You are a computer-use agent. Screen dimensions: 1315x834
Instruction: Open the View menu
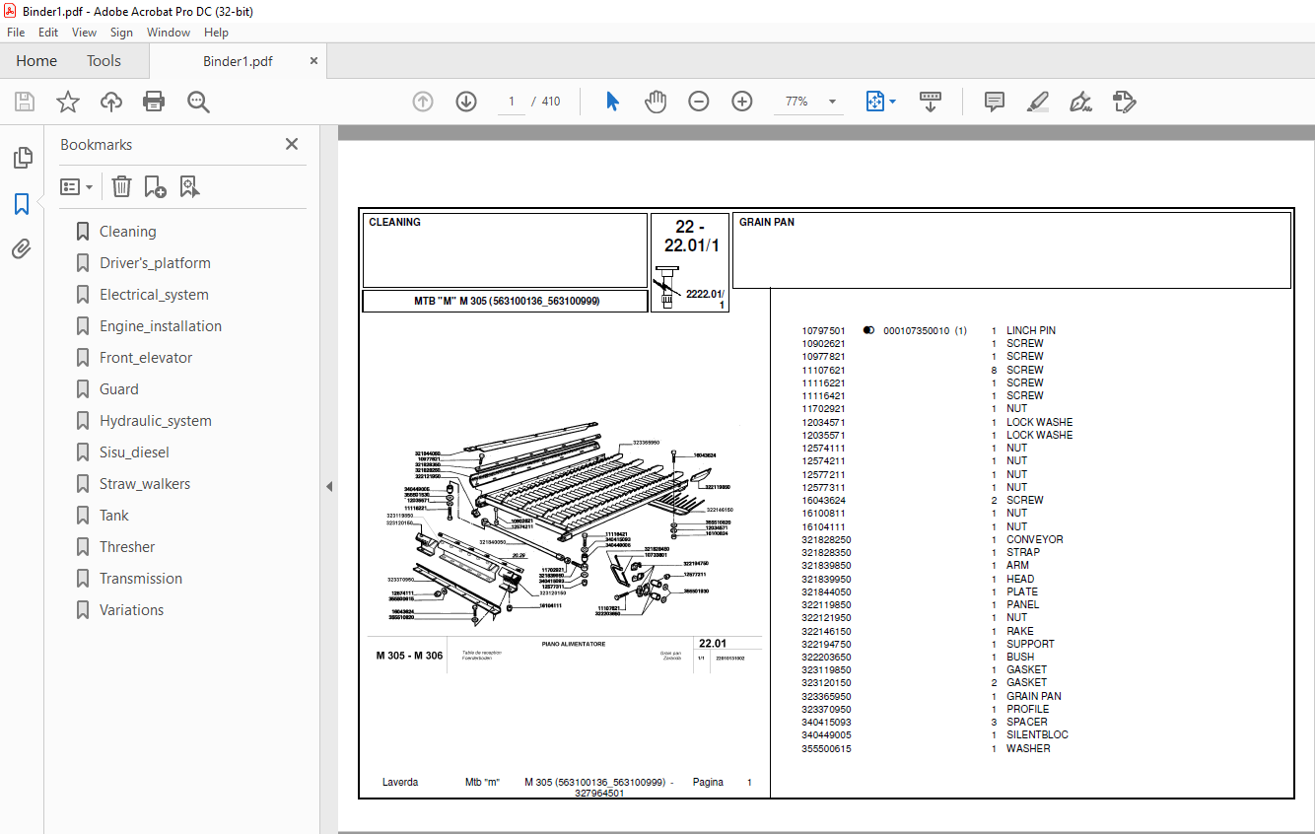click(x=85, y=33)
